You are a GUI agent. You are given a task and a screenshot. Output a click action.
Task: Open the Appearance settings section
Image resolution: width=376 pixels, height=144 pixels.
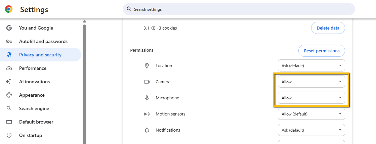pos(33,95)
